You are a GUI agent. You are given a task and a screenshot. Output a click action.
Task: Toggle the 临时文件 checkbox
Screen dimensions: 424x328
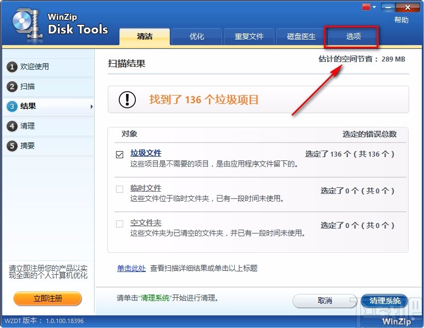click(x=119, y=189)
